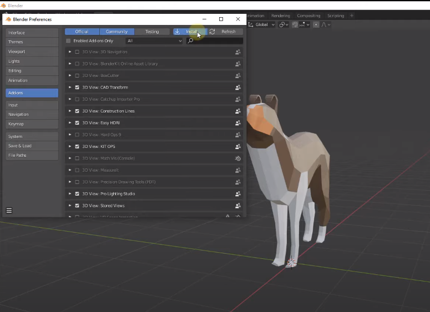Open the hamburger menu in Preferences

[x=9, y=211]
